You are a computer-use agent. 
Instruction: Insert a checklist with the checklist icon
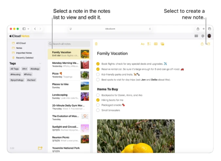(149, 44)
